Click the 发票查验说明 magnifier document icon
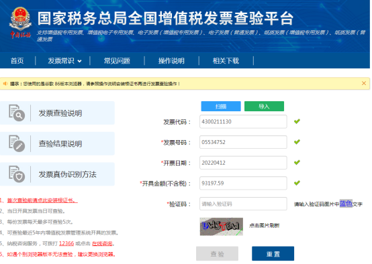Image resolution: width=372 pixels, height=264 pixels. click(17, 113)
